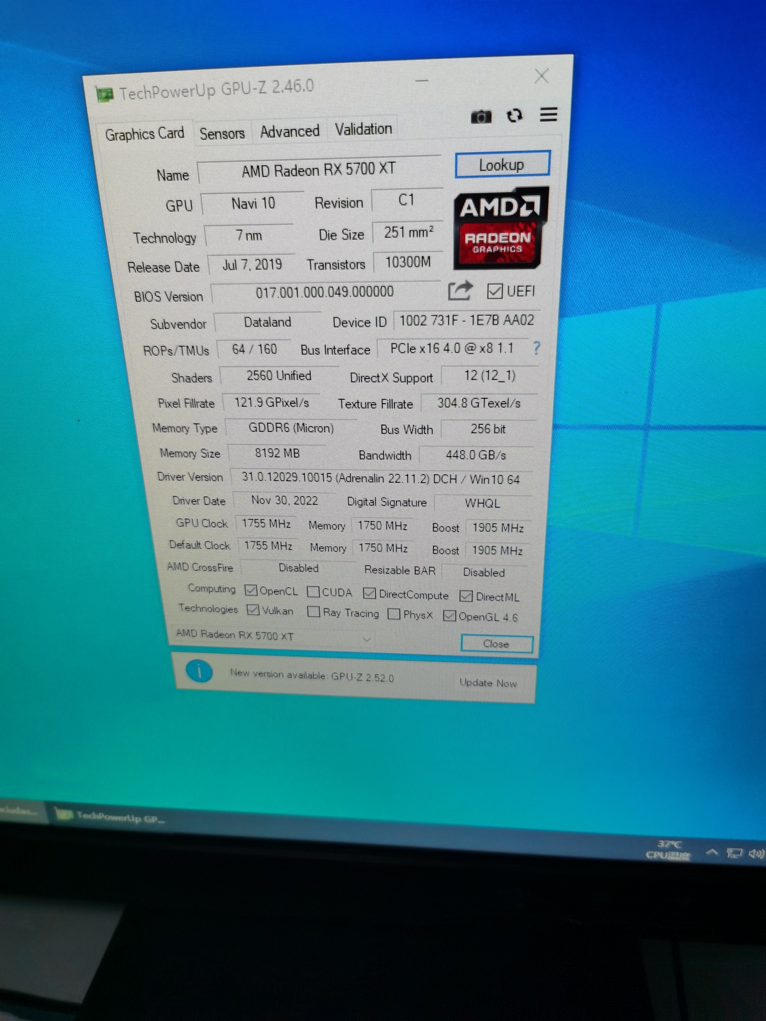Open the Advanced tab

point(289,132)
